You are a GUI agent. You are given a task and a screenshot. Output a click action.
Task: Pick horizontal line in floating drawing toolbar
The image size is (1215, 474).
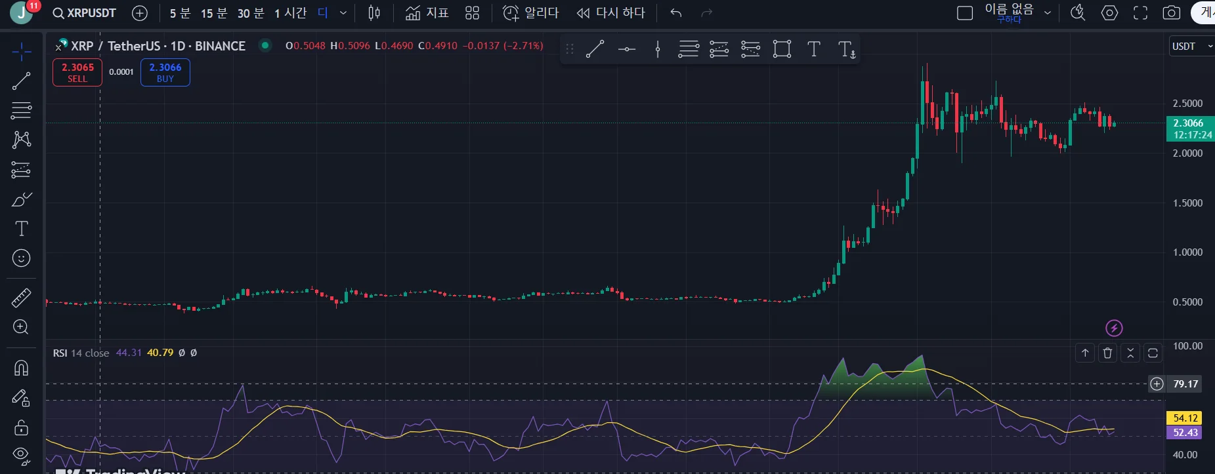point(627,49)
